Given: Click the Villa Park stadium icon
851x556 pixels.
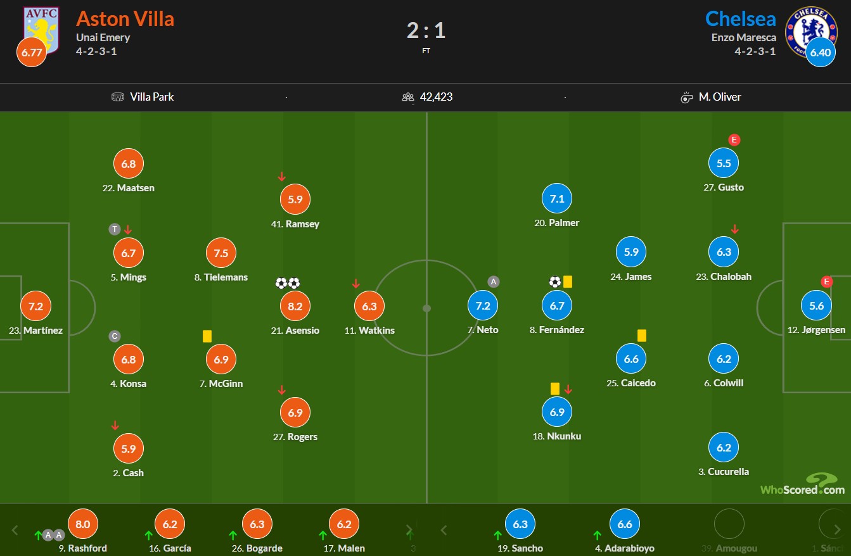Looking at the screenshot, I should [118, 97].
